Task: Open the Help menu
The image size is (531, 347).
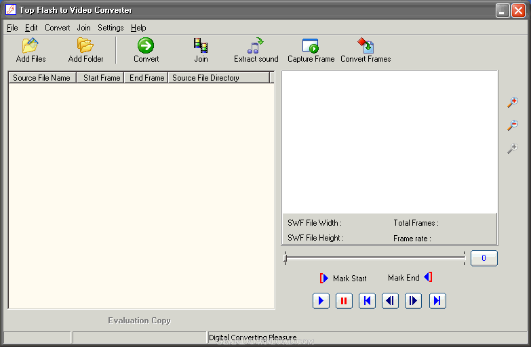Action: [138, 28]
